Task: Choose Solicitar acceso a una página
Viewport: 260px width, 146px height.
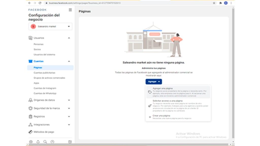Action: point(178,106)
